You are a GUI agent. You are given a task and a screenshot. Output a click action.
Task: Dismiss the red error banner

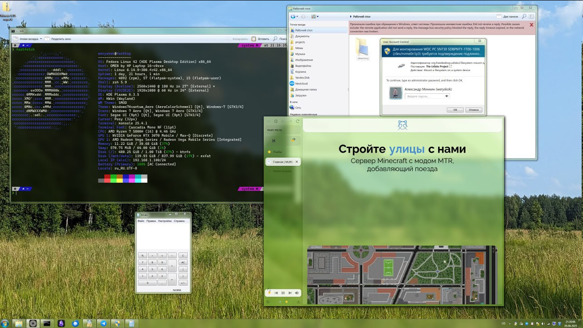tap(531, 25)
